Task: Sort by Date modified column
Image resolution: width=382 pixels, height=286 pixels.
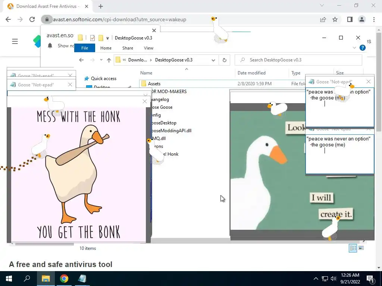Action: [x=251, y=73]
